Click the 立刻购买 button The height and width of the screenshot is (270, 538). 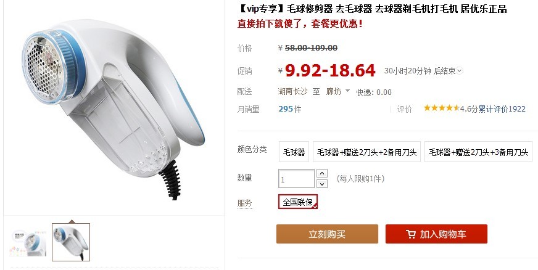[x=328, y=234]
